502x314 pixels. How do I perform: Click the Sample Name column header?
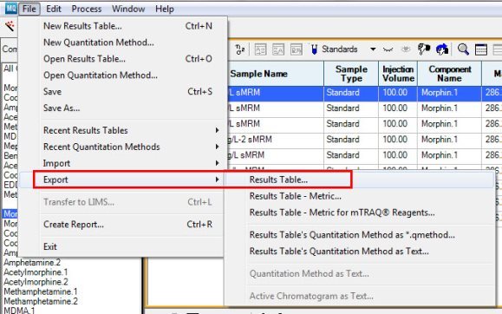pos(276,74)
